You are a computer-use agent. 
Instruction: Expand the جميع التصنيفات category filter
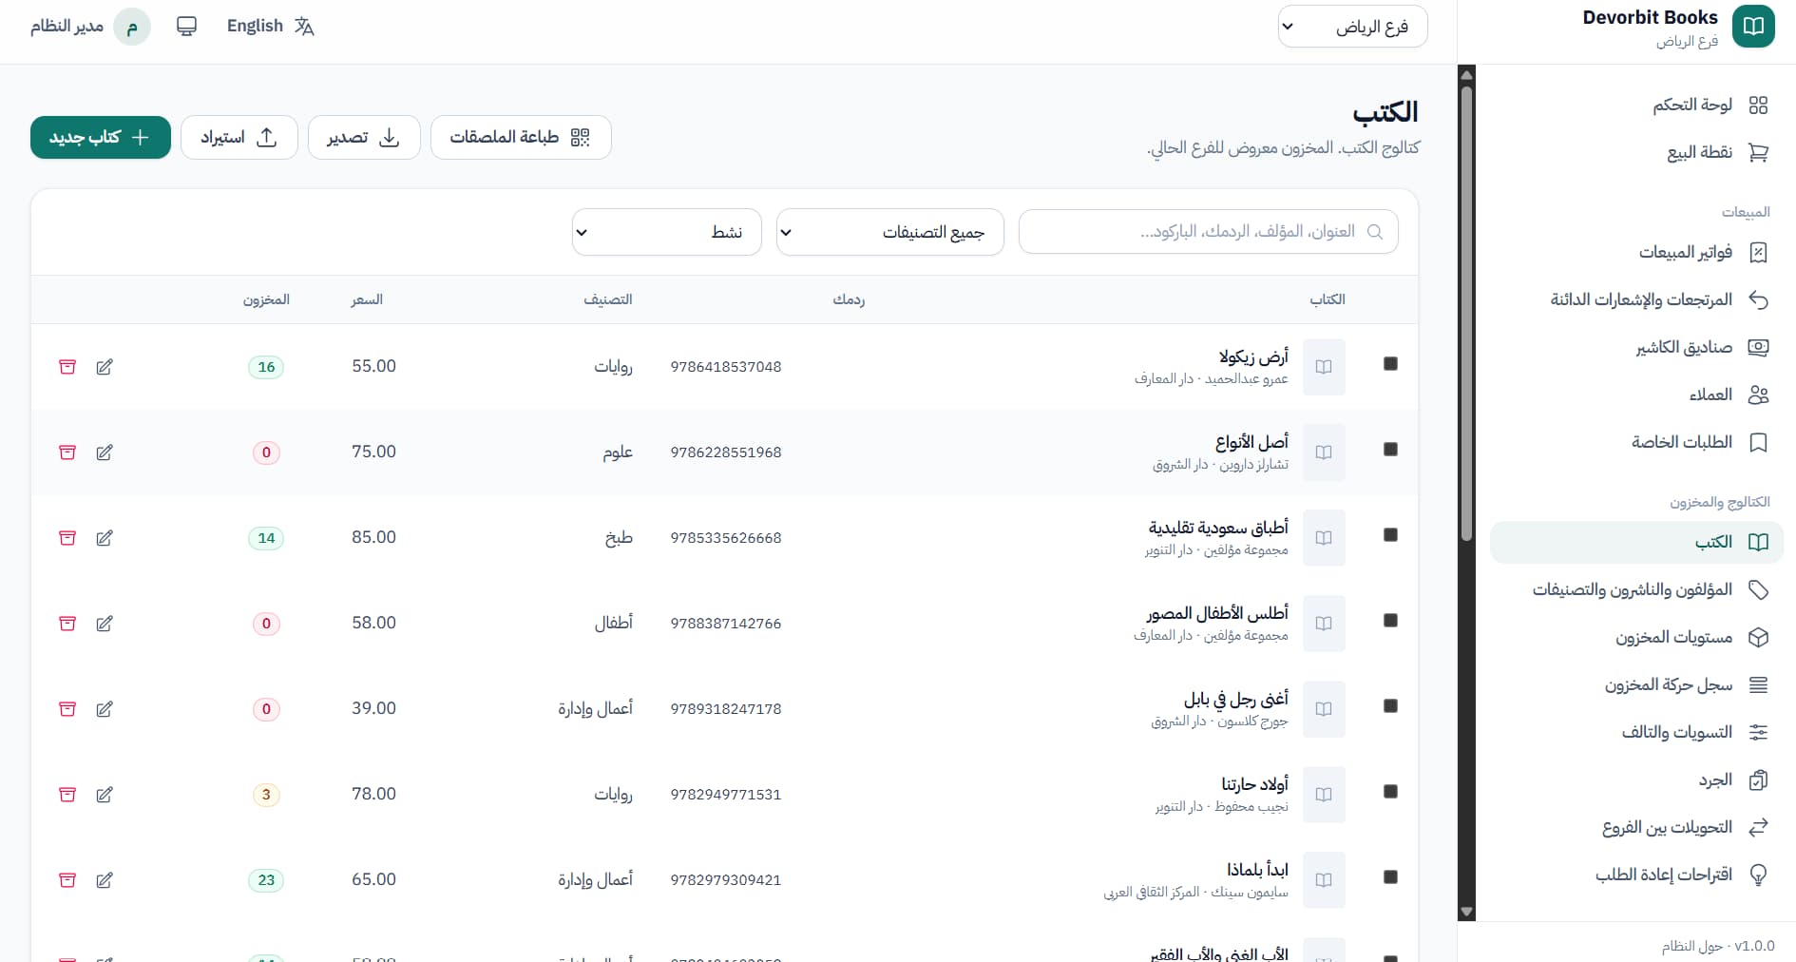tap(890, 232)
